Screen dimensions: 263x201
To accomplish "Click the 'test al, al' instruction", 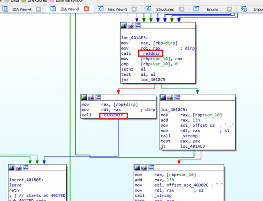I will point(138,74).
